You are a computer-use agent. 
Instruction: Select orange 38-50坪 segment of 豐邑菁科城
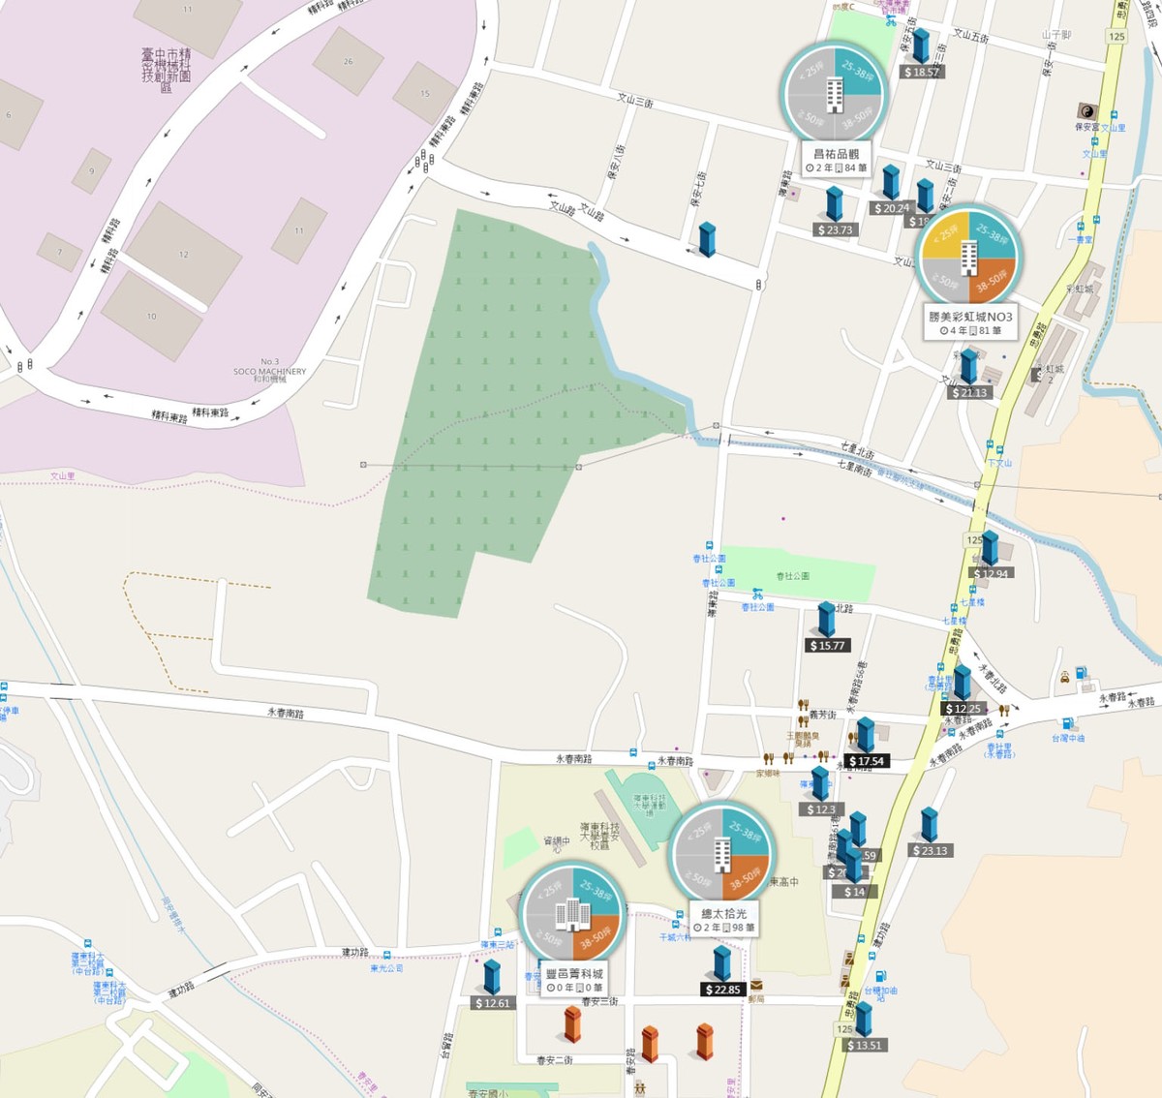[x=596, y=937]
